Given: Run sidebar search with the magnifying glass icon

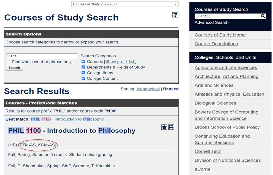Looking at the screenshot, I should (263, 16).
